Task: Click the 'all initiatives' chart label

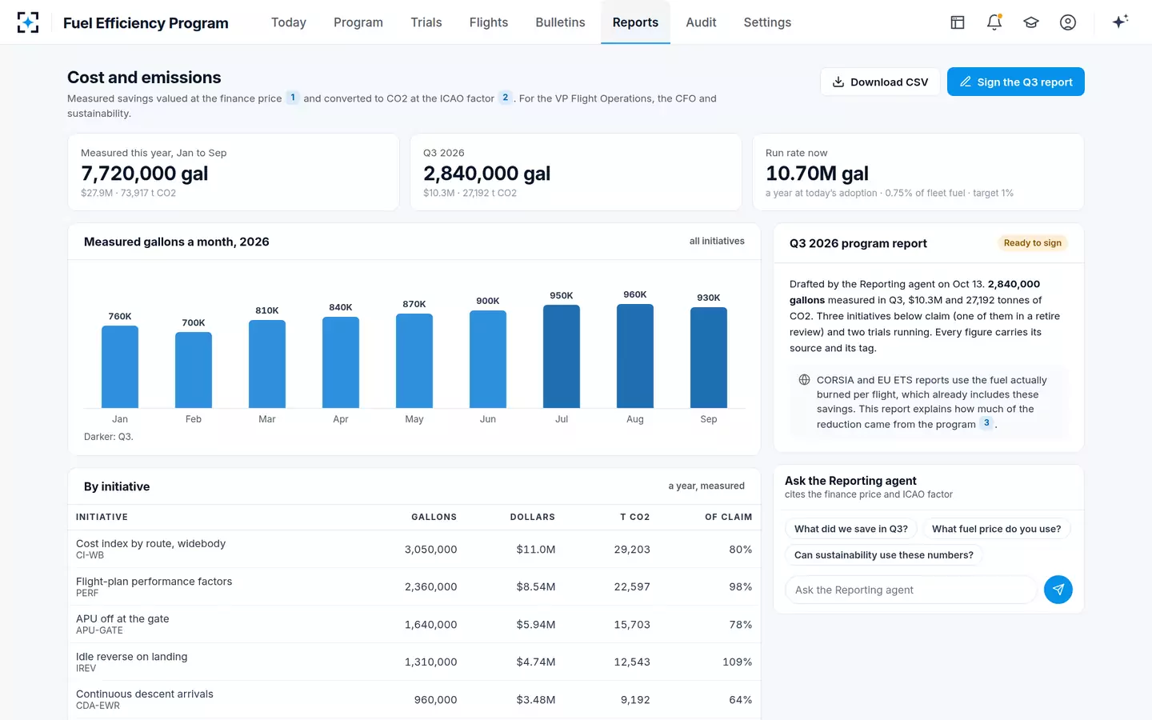Action: pos(717,241)
